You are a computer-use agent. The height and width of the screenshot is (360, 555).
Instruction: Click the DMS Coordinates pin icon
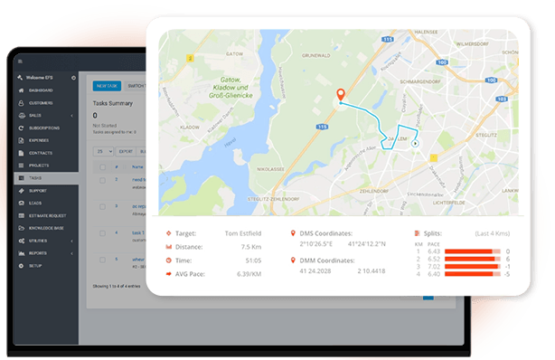[x=293, y=233]
